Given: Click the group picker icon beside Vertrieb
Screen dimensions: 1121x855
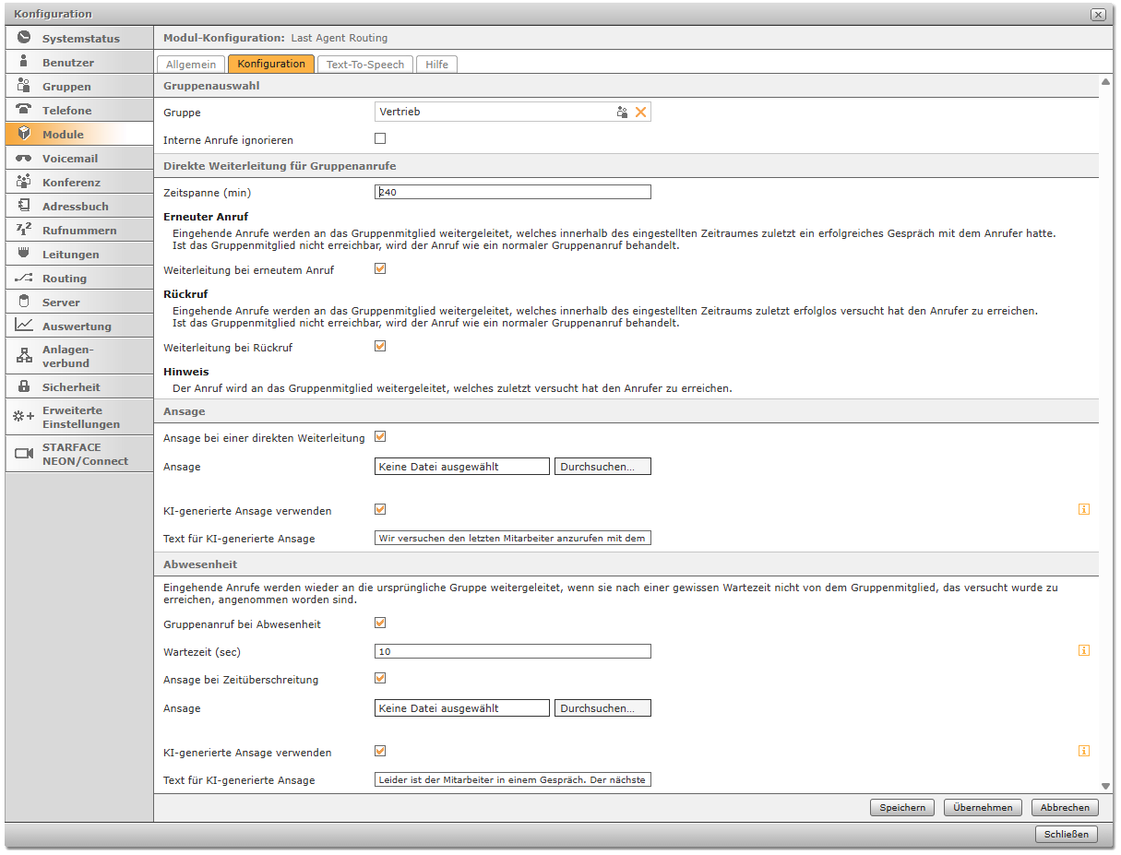Looking at the screenshot, I should pyautogui.click(x=623, y=112).
